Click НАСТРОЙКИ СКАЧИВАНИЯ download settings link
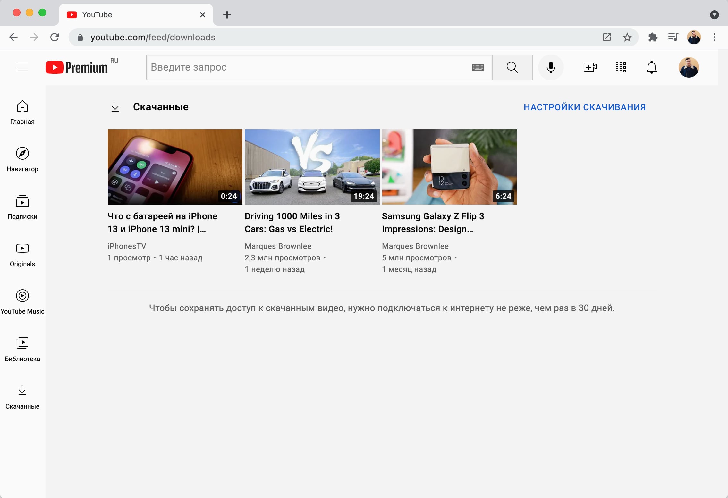The image size is (728, 498). [585, 106]
